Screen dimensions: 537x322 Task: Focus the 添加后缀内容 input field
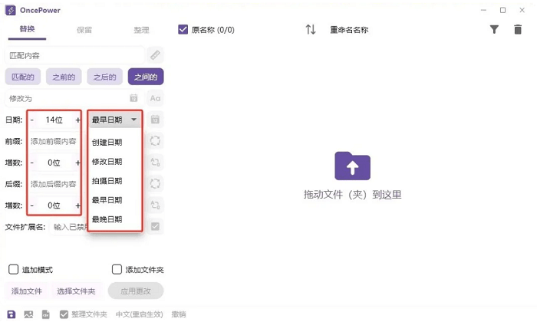tap(54, 184)
